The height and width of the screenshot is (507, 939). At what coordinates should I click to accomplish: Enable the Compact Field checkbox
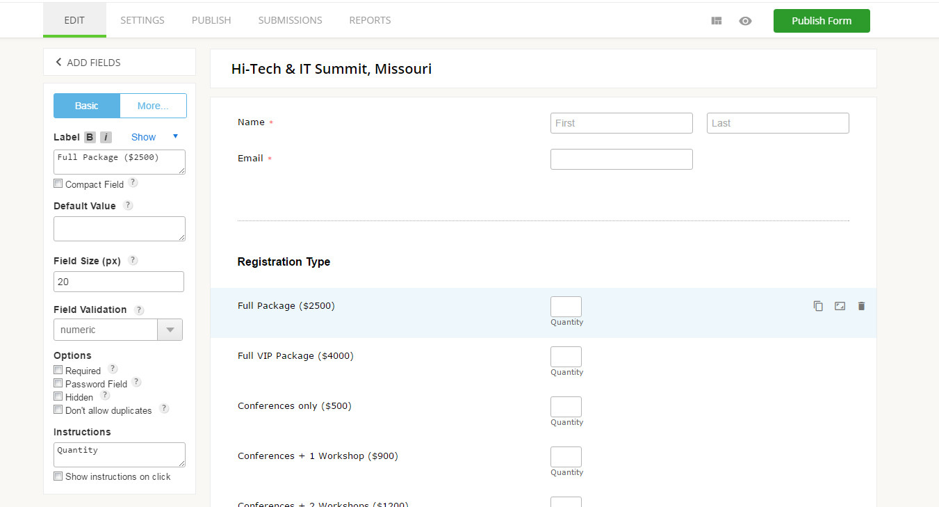tap(58, 184)
